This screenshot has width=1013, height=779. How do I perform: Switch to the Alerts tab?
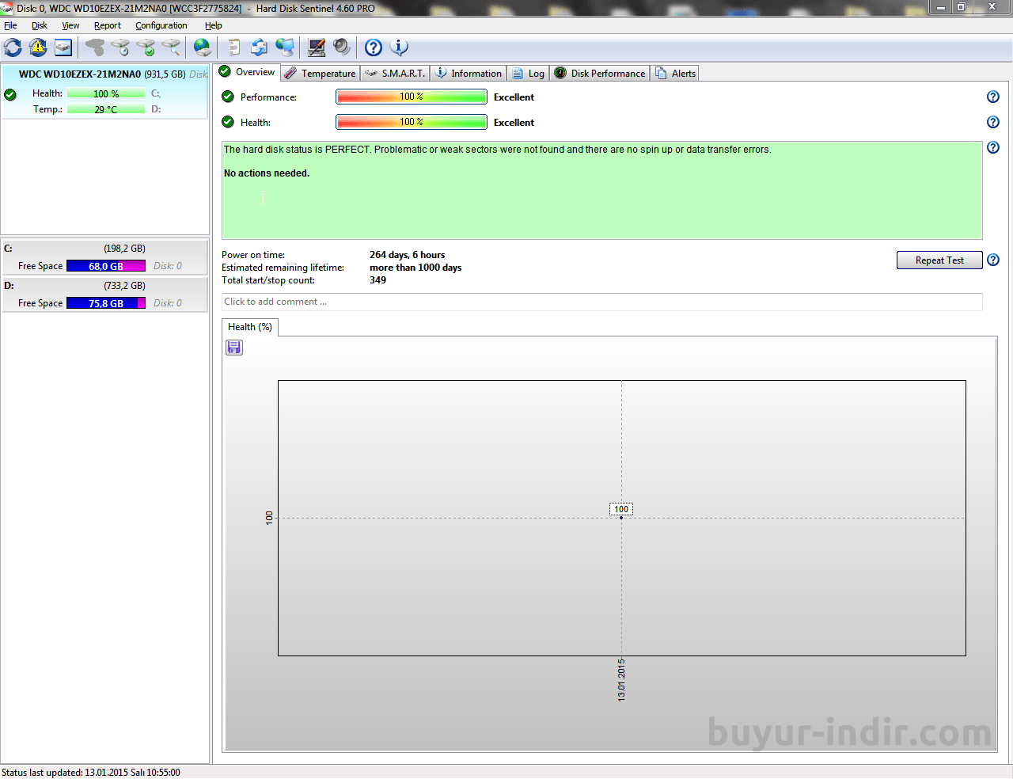(x=675, y=73)
